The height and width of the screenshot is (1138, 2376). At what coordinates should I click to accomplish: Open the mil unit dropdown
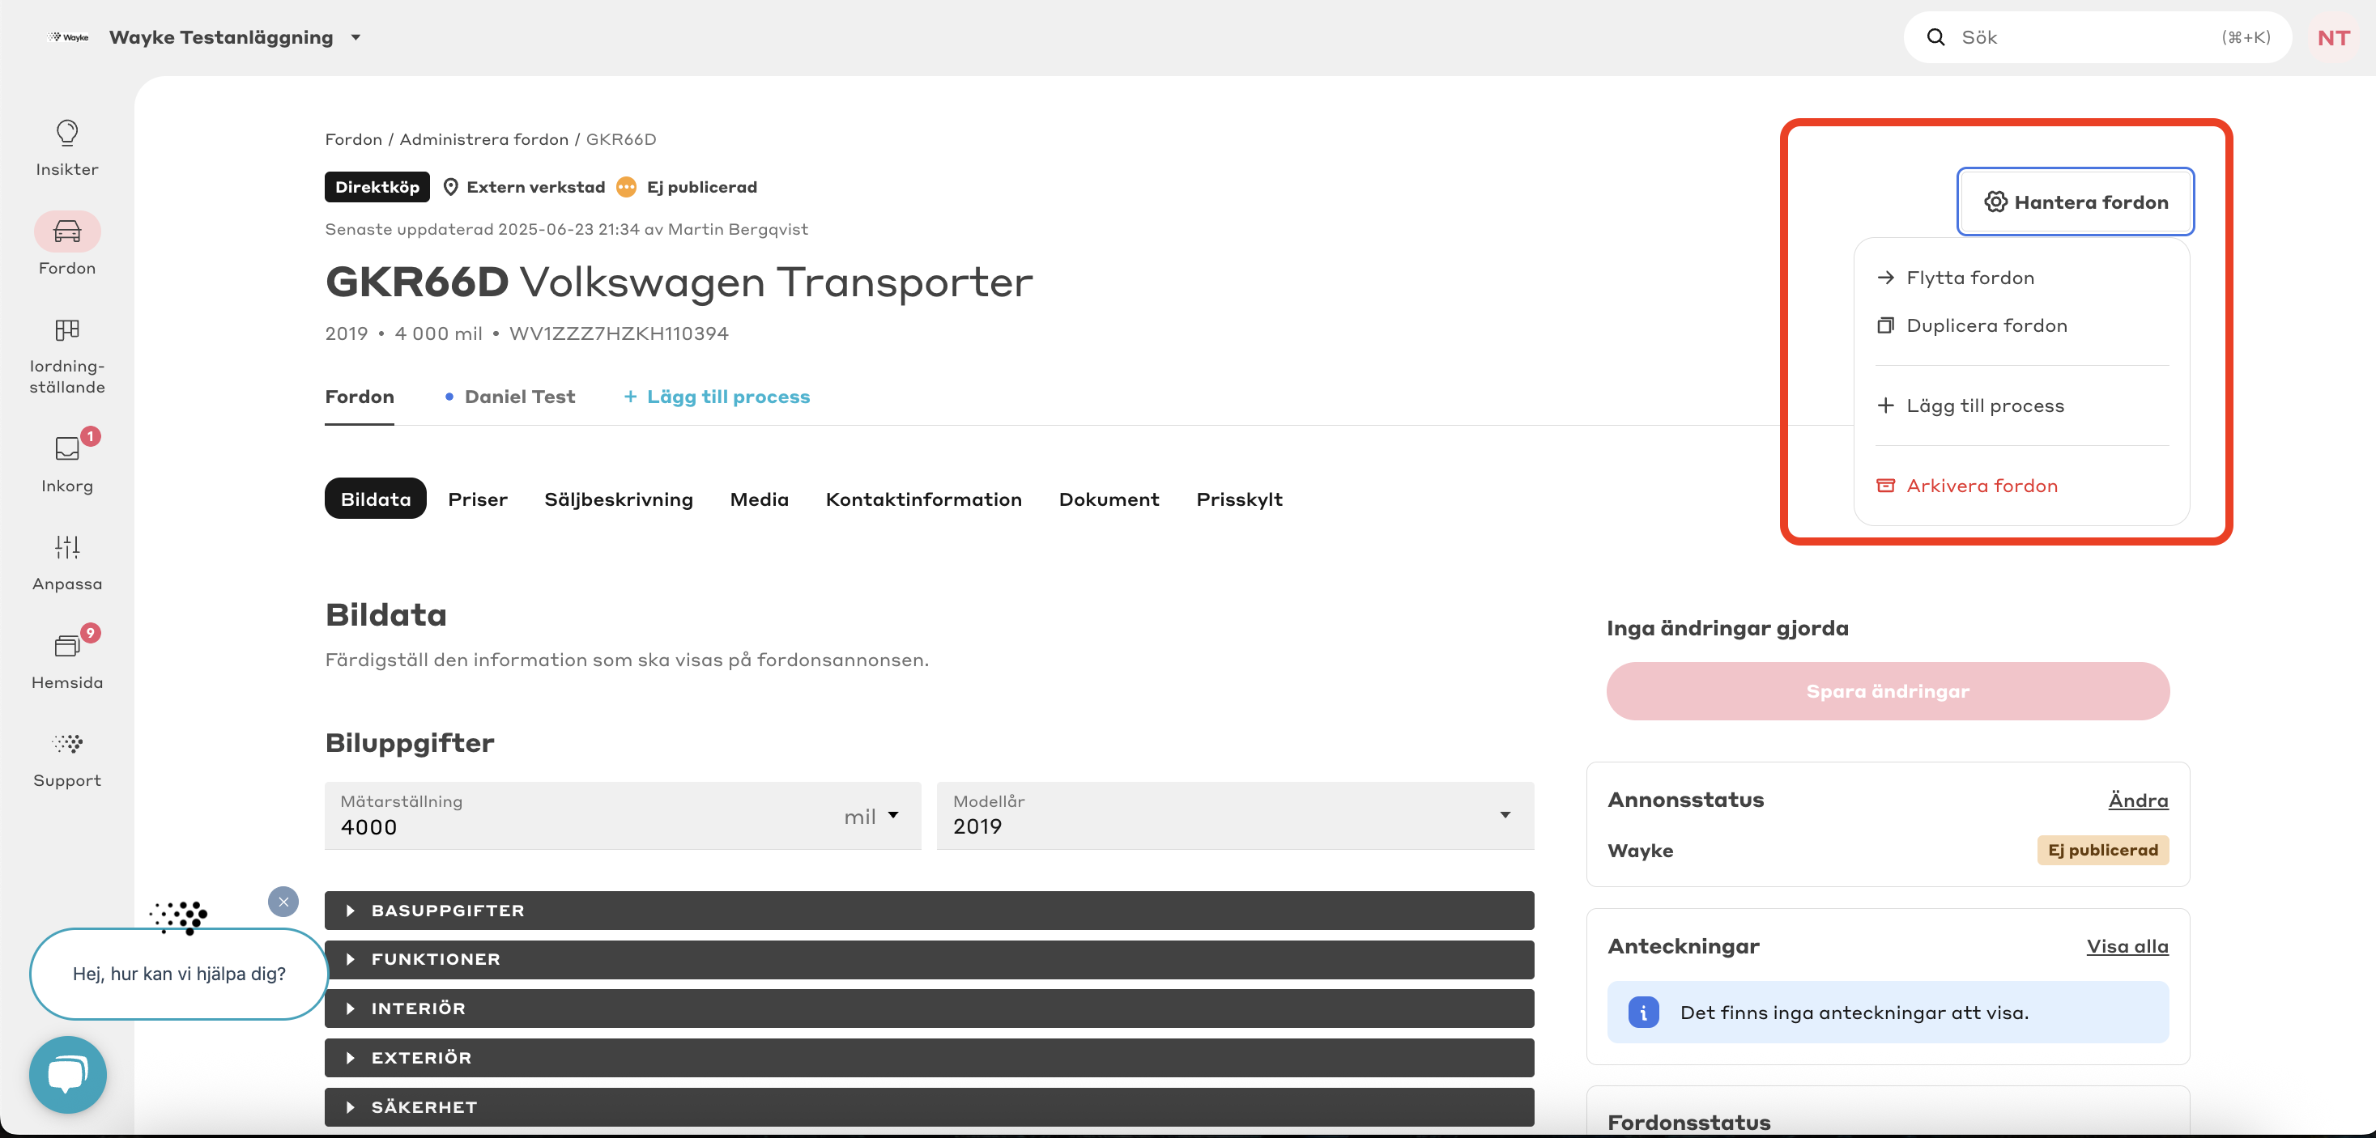[x=870, y=816]
